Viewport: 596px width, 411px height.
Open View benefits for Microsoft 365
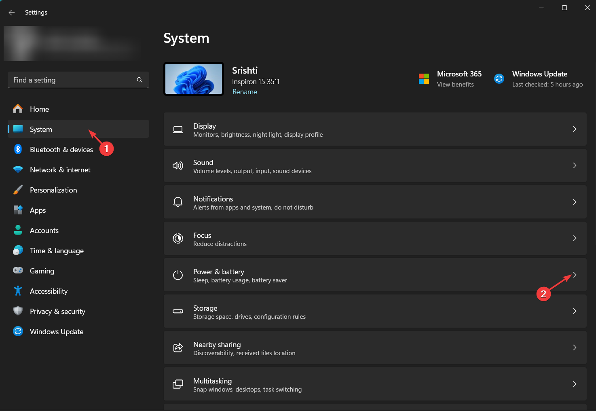tap(455, 84)
